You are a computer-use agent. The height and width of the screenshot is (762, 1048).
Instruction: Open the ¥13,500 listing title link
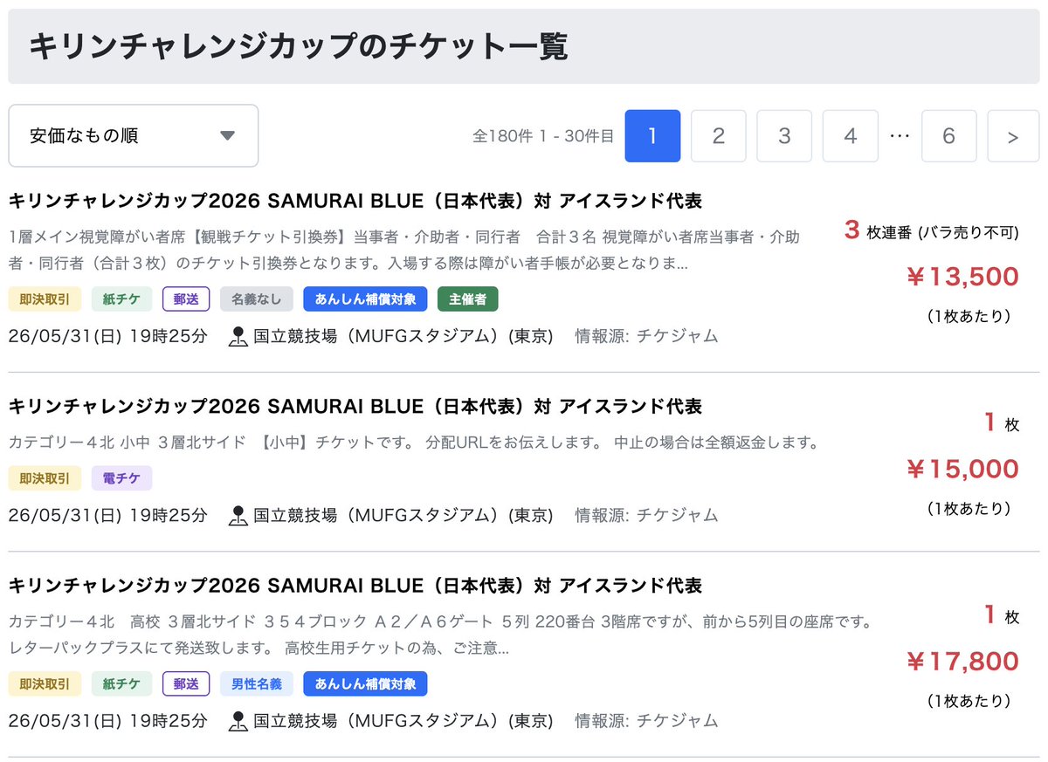click(x=355, y=201)
